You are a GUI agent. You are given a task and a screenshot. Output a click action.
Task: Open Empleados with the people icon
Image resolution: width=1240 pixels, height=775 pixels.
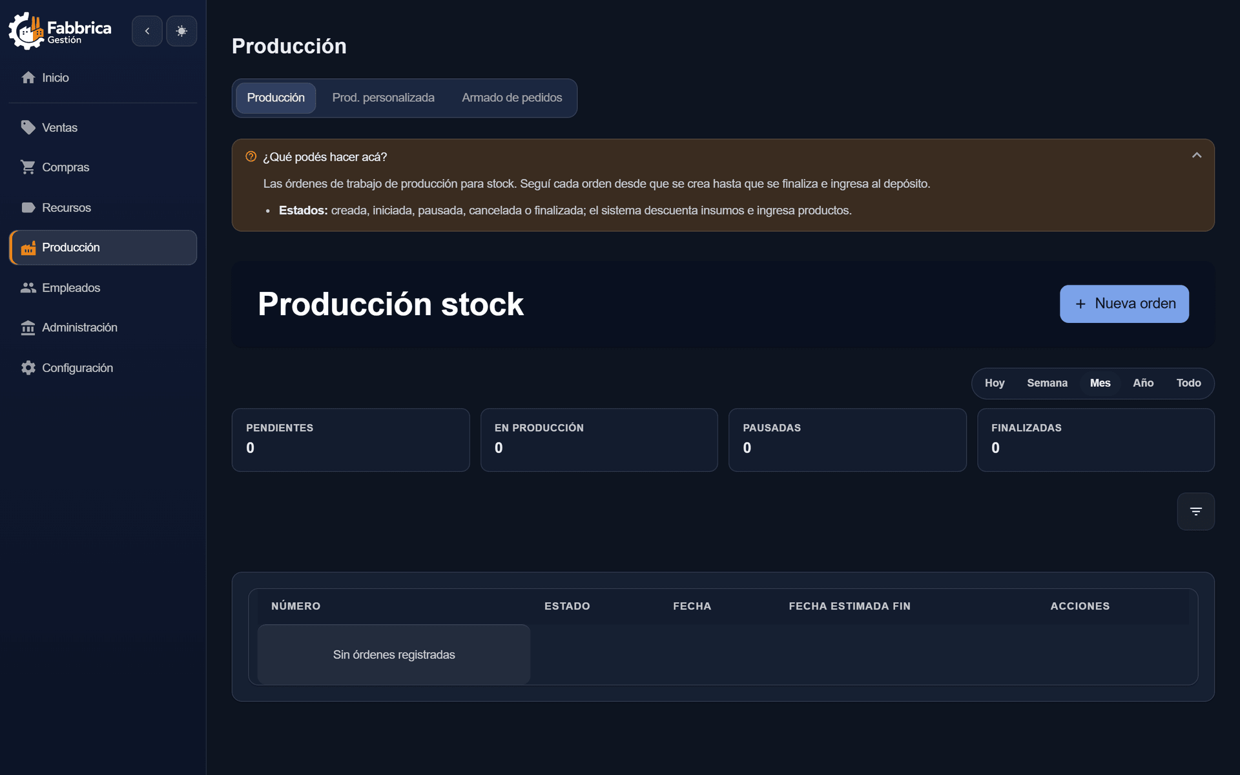coord(28,288)
